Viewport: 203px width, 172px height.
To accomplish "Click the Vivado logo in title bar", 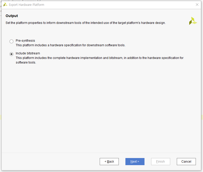I will coord(5,5).
